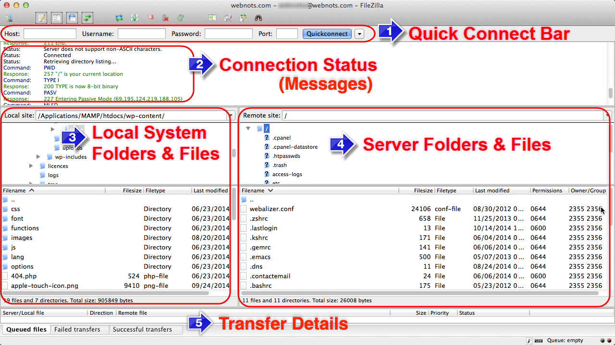Click the .htpasswds question mark icon

click(267, 156)
